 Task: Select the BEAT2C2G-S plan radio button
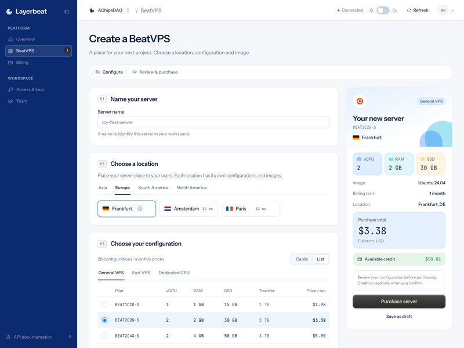click(104, 320)
